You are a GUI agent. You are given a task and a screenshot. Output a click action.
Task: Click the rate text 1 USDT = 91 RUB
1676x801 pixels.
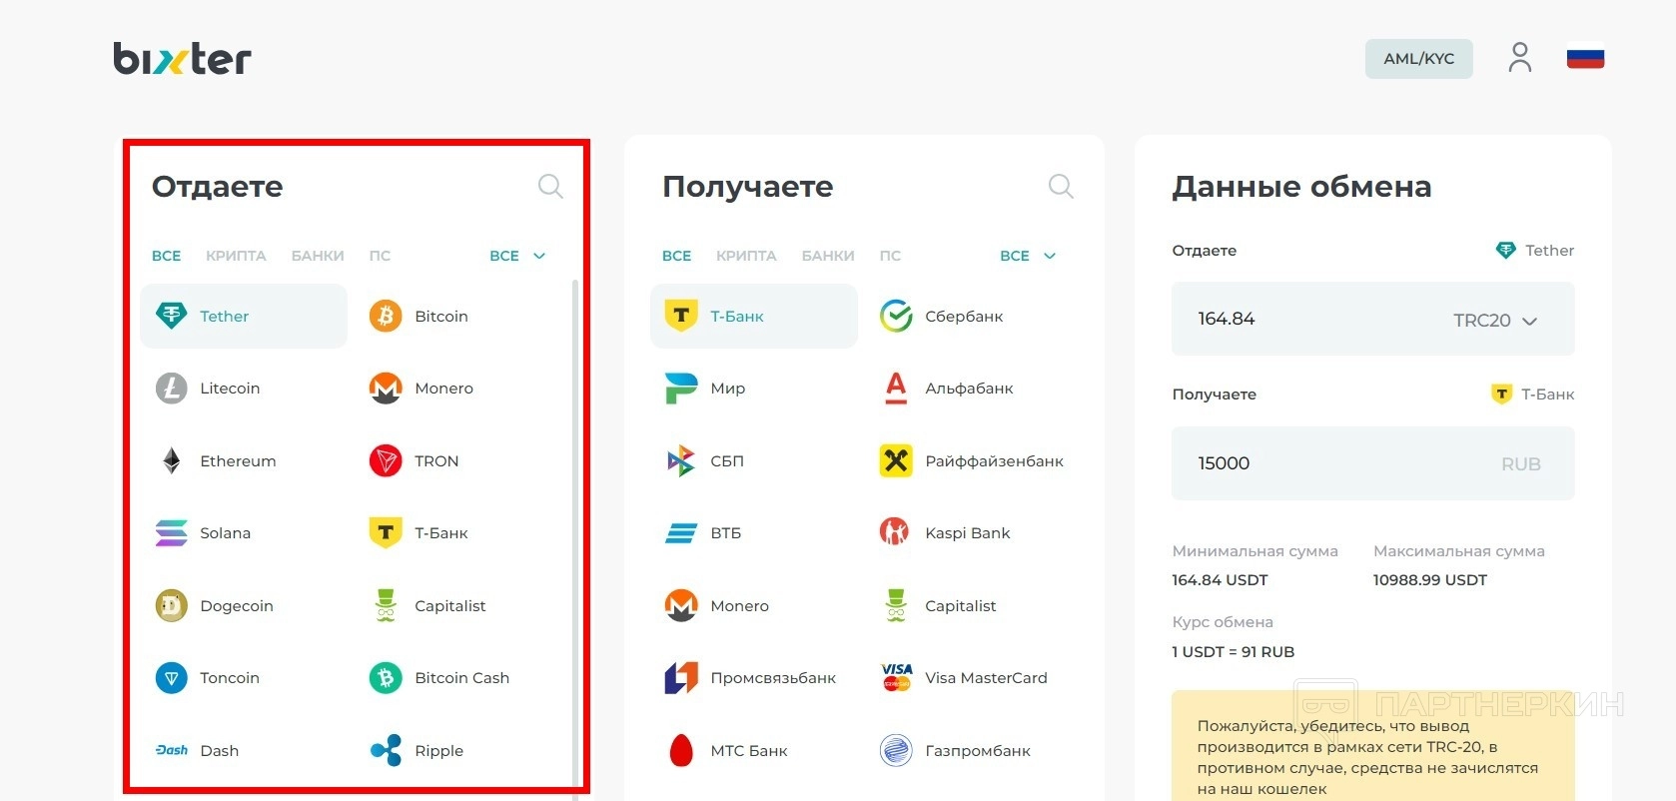(x=1234, y=652)
